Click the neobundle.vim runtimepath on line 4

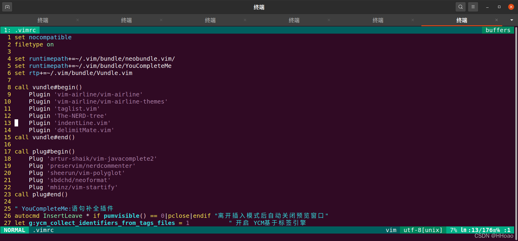(x=95, y=59)
